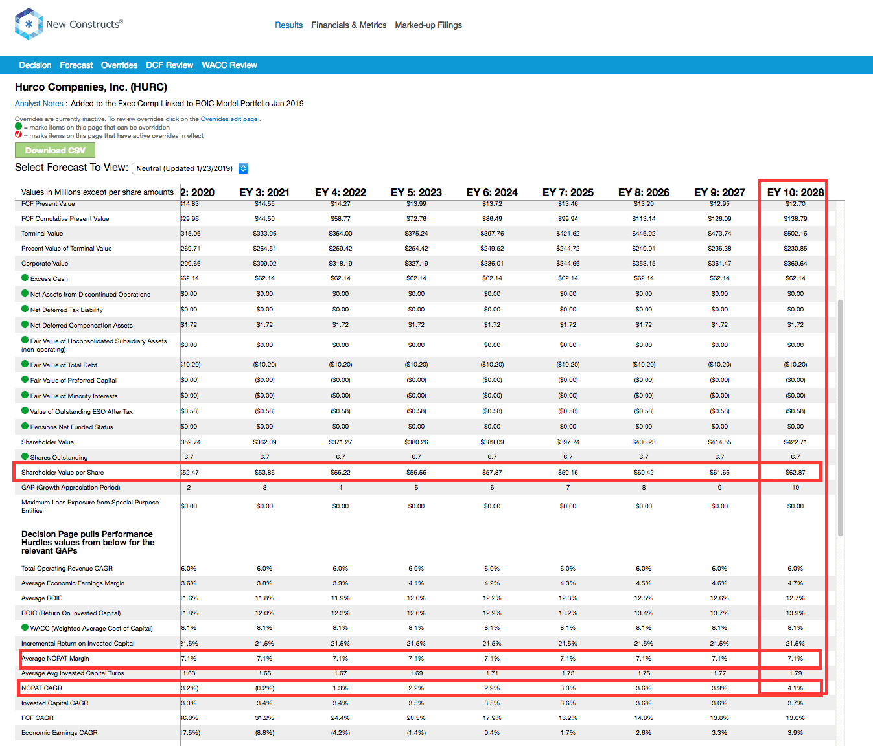Open the Select Forecast To View dropdown
The width and height of the screenshot is (873, 746).
(190, 168)
